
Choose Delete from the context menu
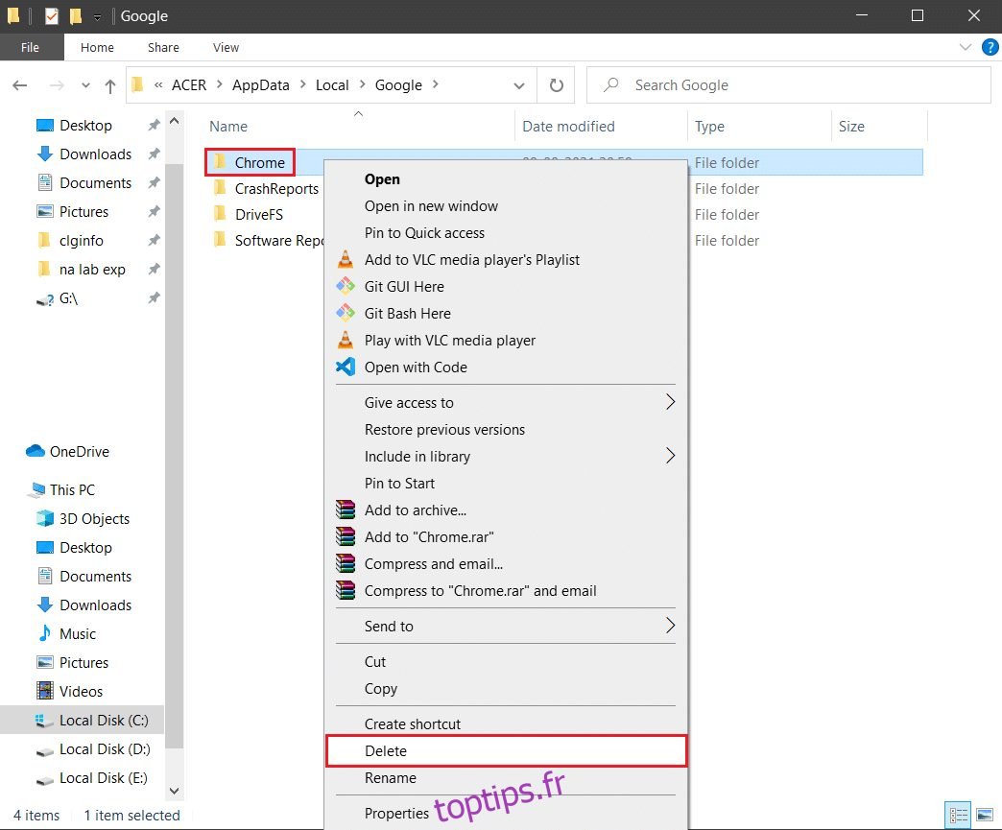506,750
